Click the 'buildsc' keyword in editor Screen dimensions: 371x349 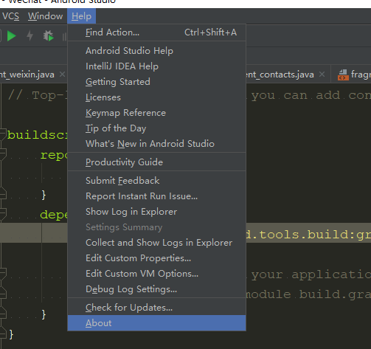37,135
